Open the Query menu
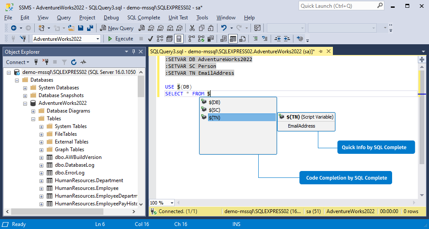 pyautogui.click(x=64, y=18)
